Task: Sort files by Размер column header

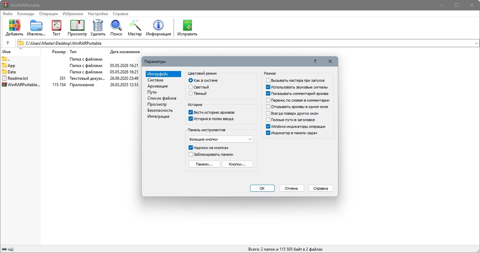Action: [54, 52]
